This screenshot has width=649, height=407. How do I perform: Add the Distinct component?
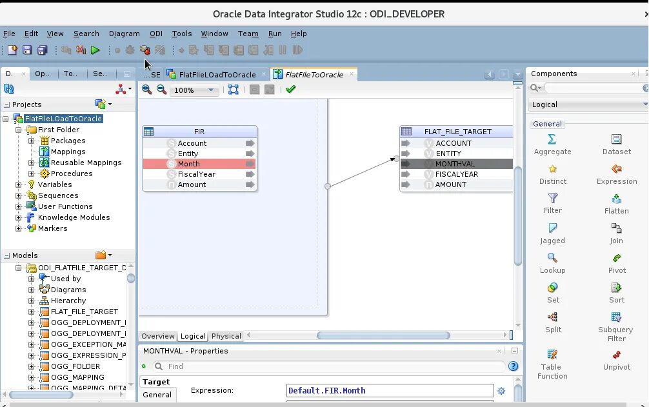pyautogui.click(x=552, y=174)
